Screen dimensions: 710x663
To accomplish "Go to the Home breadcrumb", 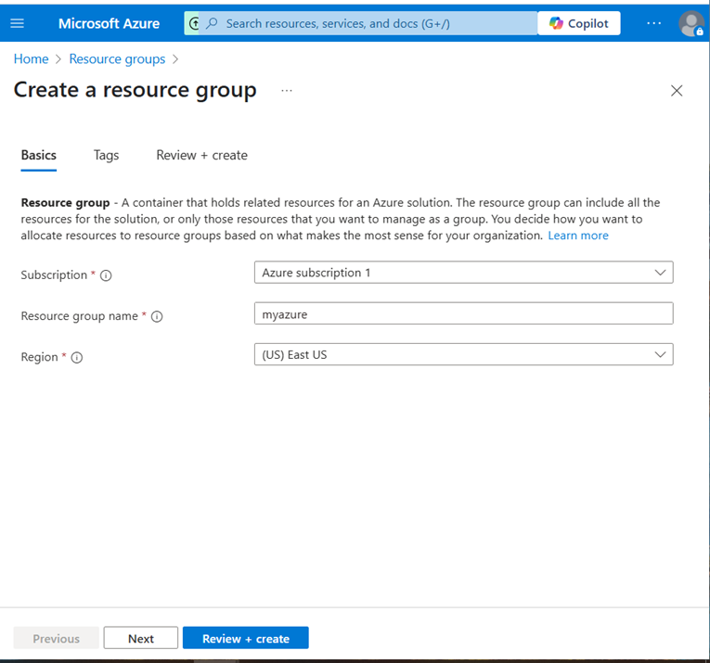I will [31, 58].
